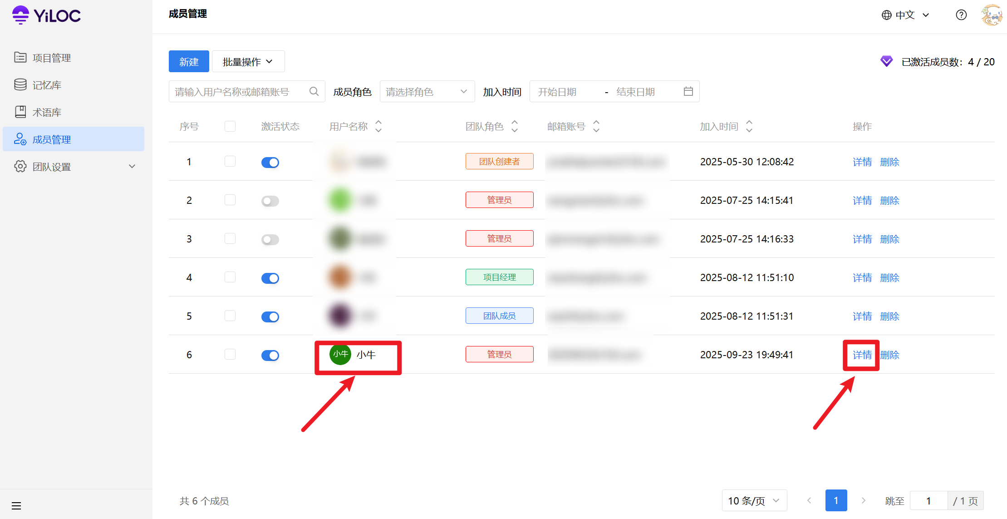This screenshot has height=519, width=1007.
Task: Sort by 用户名称 column arrows
Action: pyautogui.click(x=378, y=126)
